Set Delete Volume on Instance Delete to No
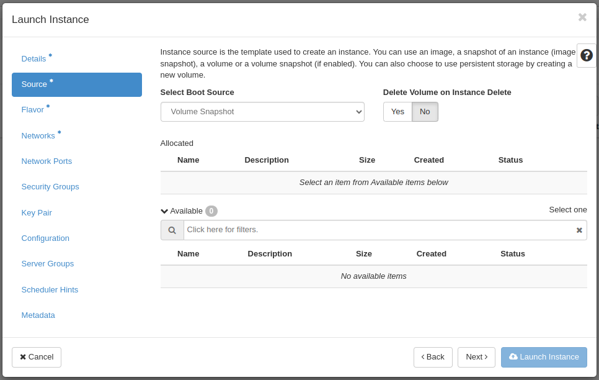Viewport: 599px width, 380px height. (425, 112)
